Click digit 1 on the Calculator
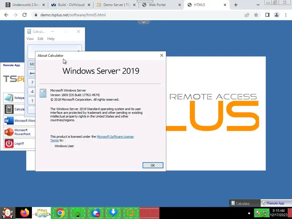The image size is (292, 219). 32,101
